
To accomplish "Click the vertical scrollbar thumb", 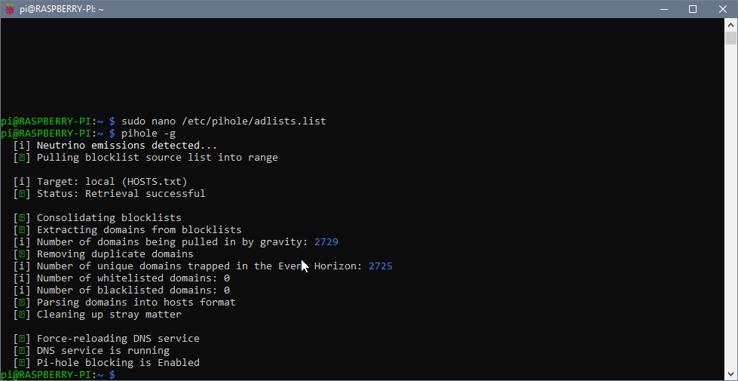I will tap(730, 38).
